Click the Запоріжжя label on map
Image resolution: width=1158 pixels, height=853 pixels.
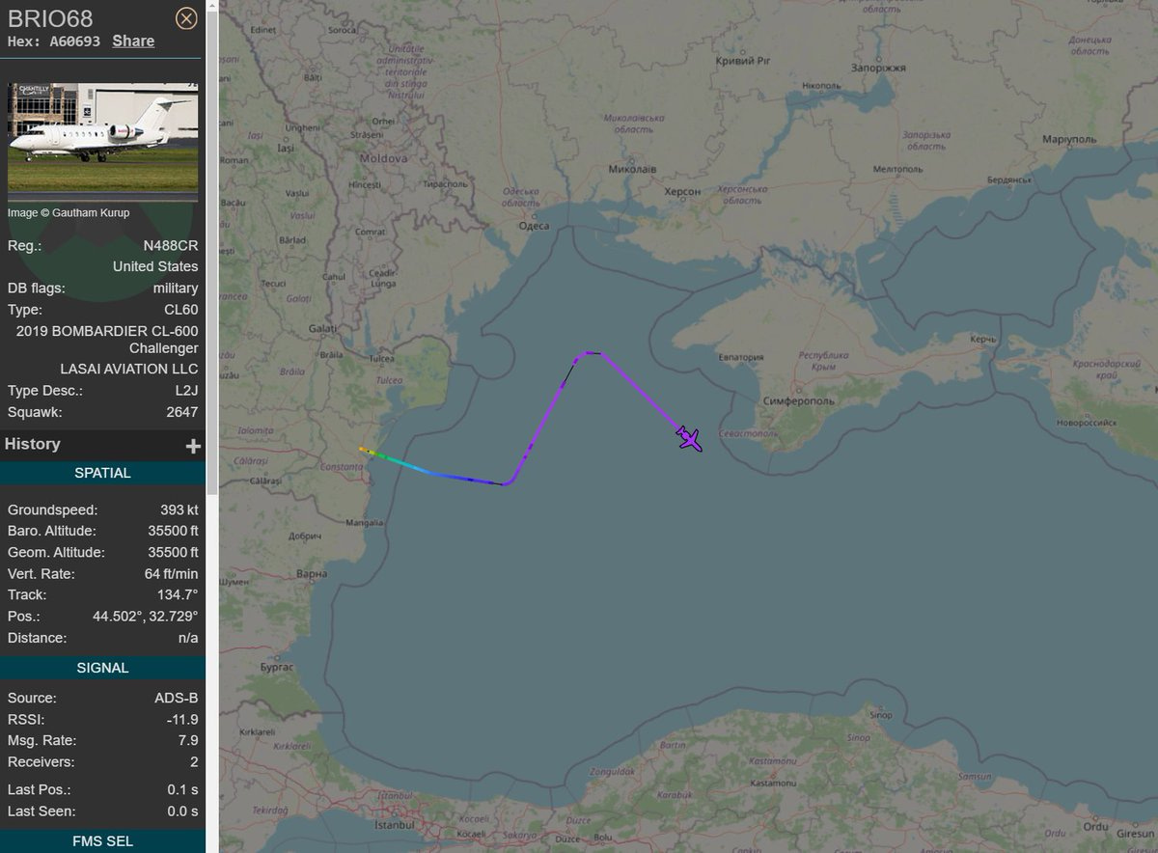coord(878,69)
